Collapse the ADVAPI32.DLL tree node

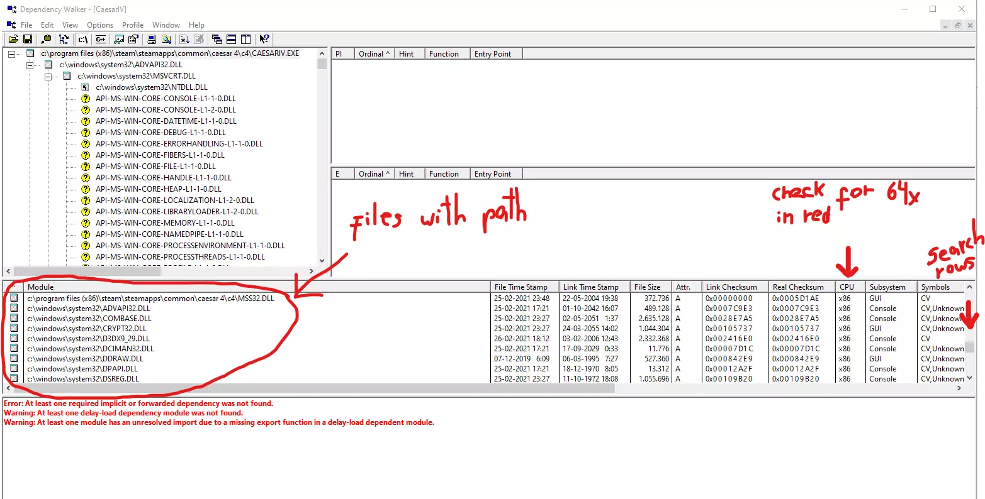[x=30, y=65]
